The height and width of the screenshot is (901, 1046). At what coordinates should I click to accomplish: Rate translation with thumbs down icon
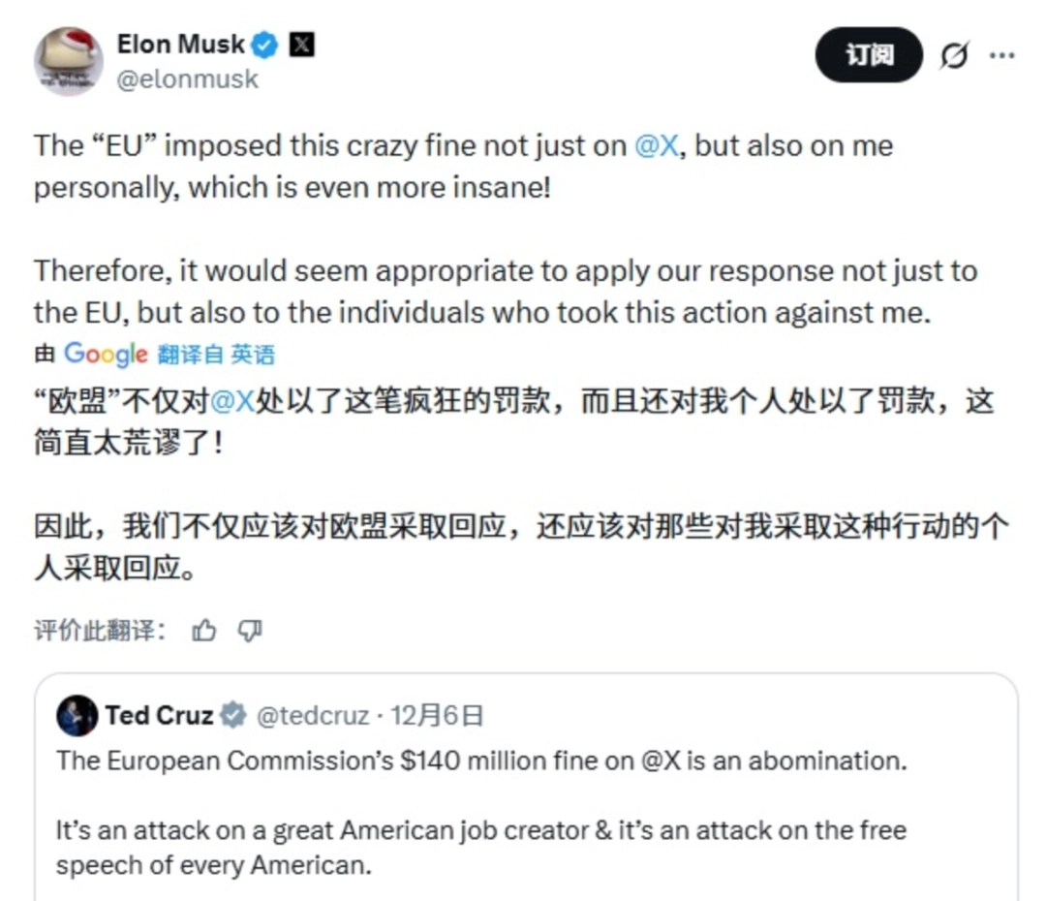point(250,632)
